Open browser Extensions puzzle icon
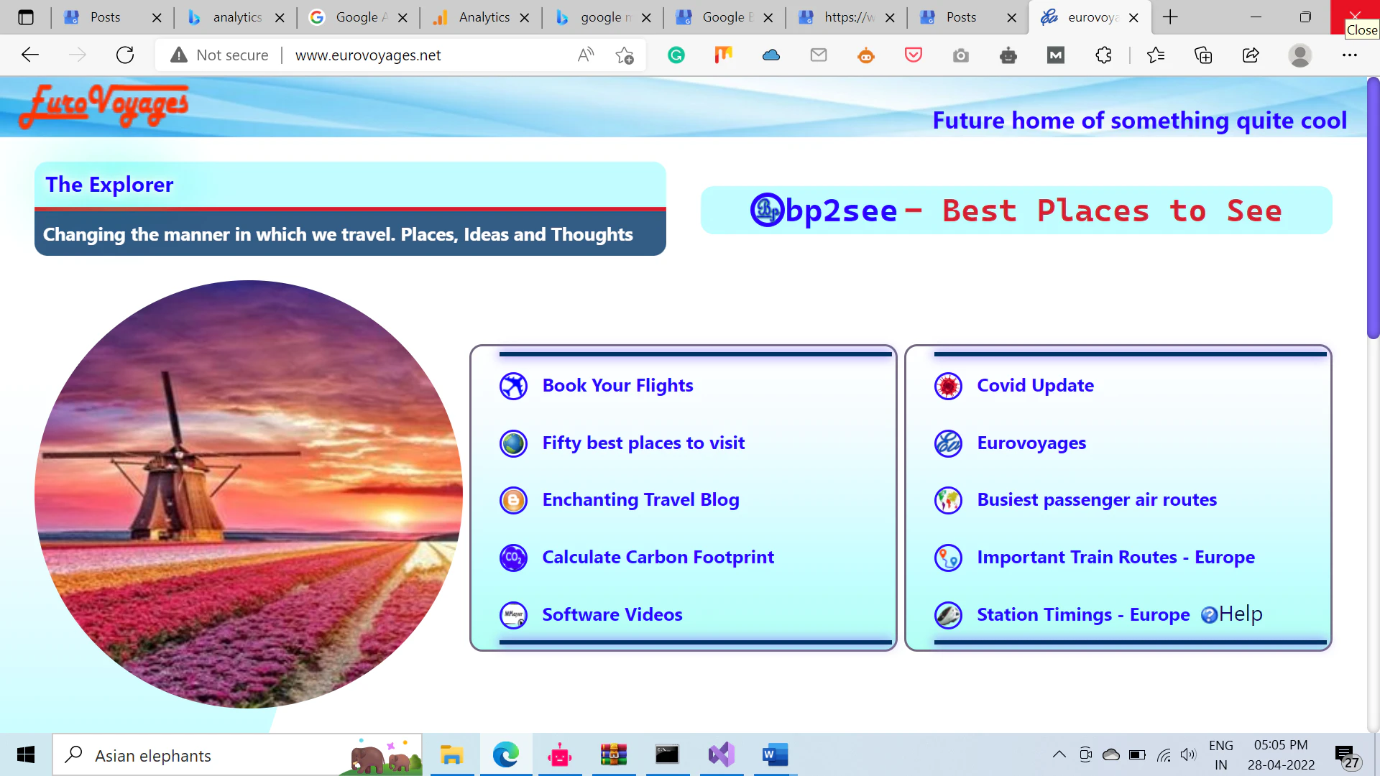Image resolution: width=1380 pixels, height=776 pixels. point(1103,55)
